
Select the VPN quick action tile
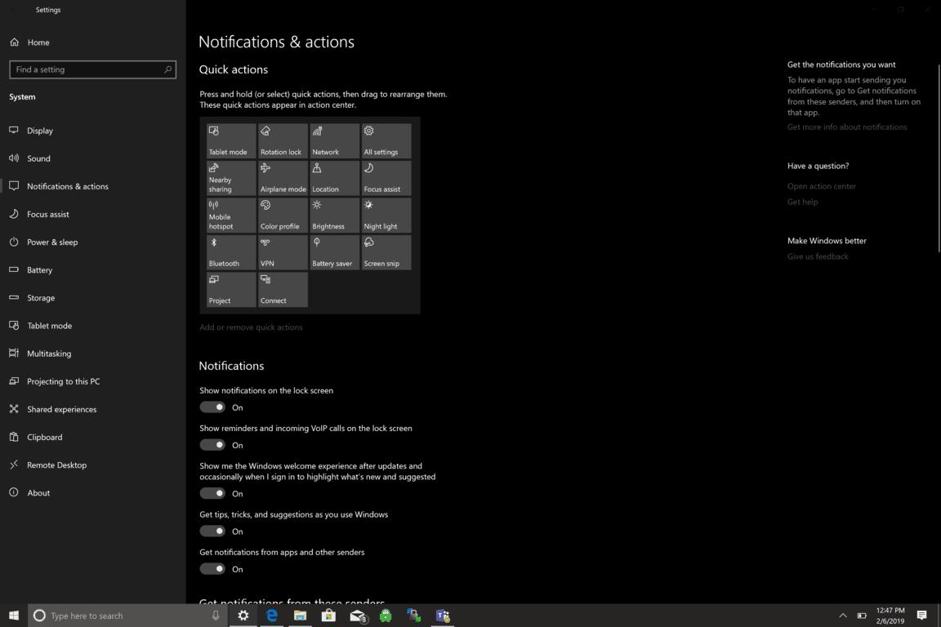click(x=282, y=251)
